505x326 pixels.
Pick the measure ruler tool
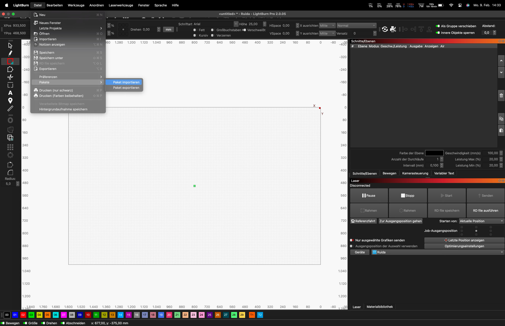click(x=10, y=108)
